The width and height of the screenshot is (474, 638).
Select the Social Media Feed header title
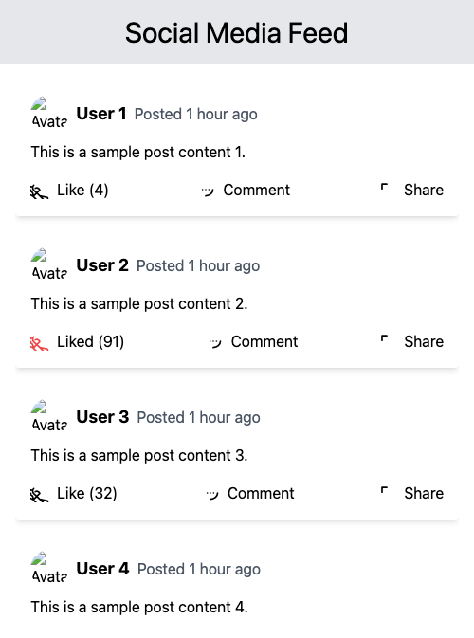point(237,32)
